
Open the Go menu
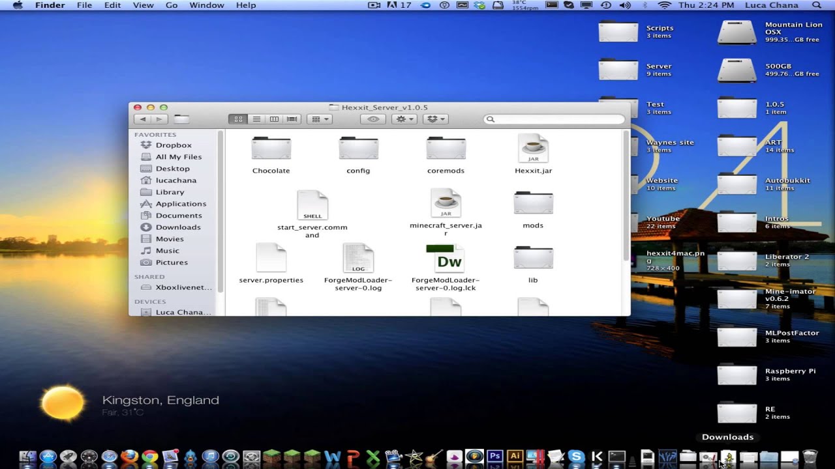pyautogui.click(x=172, y=5)
